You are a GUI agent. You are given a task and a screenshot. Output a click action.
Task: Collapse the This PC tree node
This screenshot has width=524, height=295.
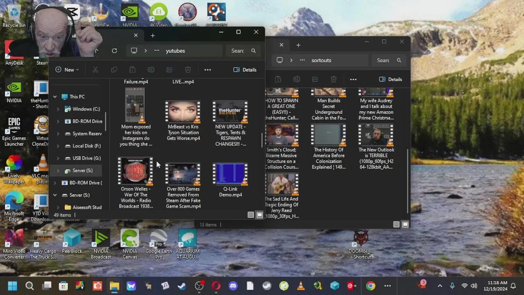[x=55, y=97]
